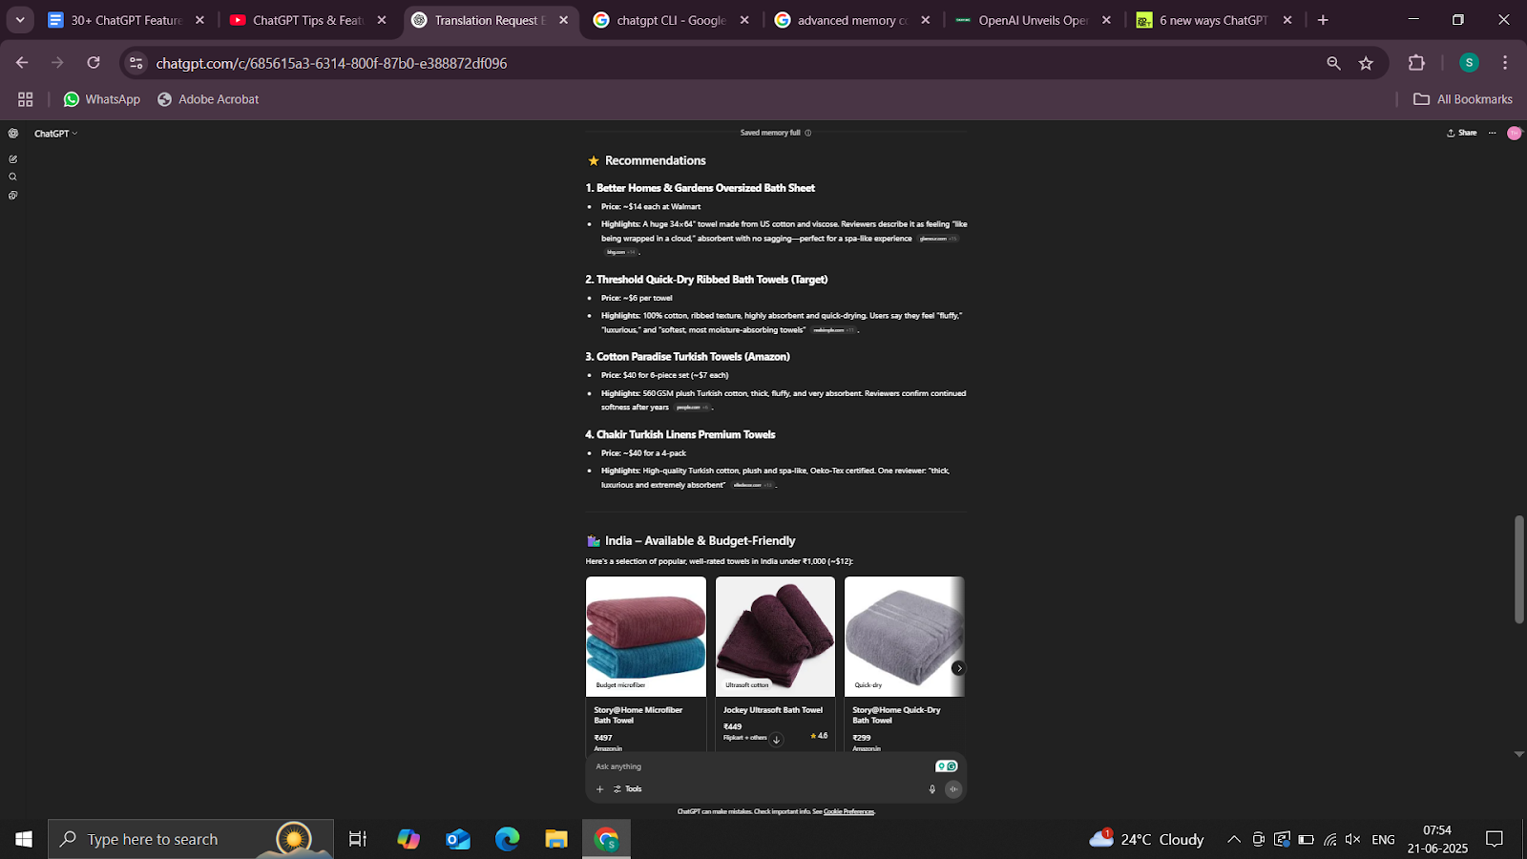Show next product with carousel arrow
This screenshot has width=1527, height=859.
pyautogui.click(x=958, y=668)
